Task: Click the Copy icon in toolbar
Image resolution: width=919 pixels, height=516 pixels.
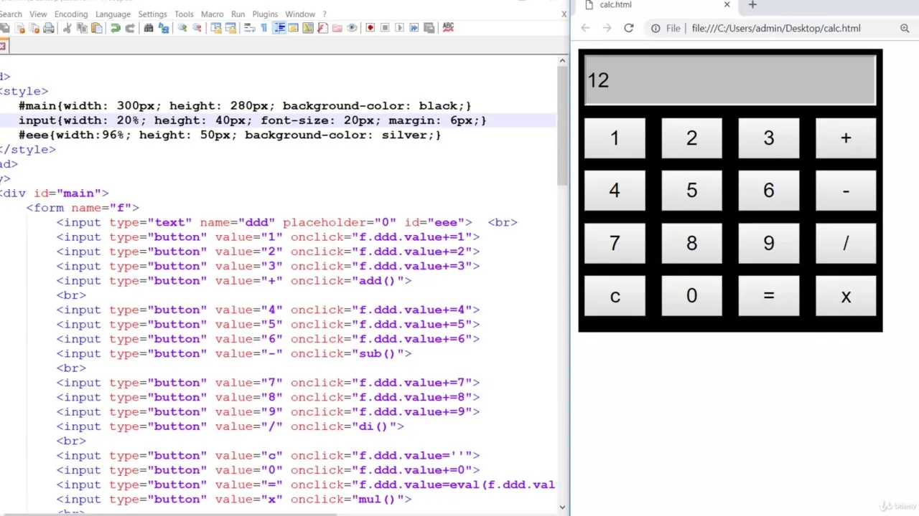Action: [82, 28]
